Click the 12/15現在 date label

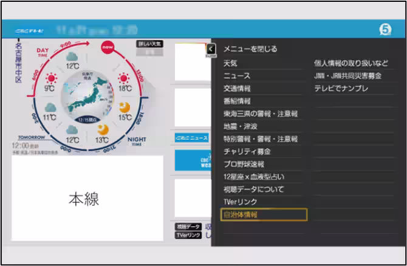[x=87, y=120]
